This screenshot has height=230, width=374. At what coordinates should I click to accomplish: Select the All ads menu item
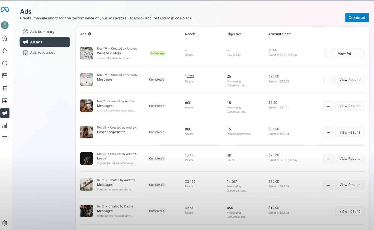click(x=45, y=42)
